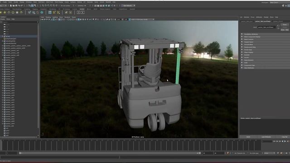Toggle viewport color management button

point(130,19)
